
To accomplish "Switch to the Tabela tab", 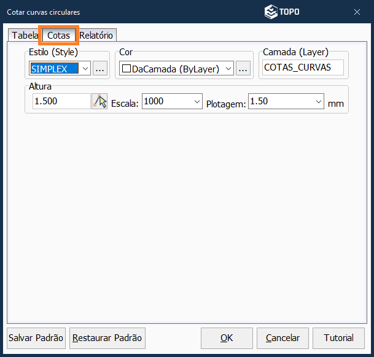I will click(x=25, y=36).
